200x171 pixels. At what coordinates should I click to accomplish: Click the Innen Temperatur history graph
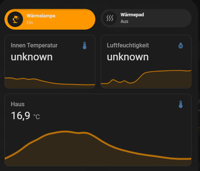[50, 83]
